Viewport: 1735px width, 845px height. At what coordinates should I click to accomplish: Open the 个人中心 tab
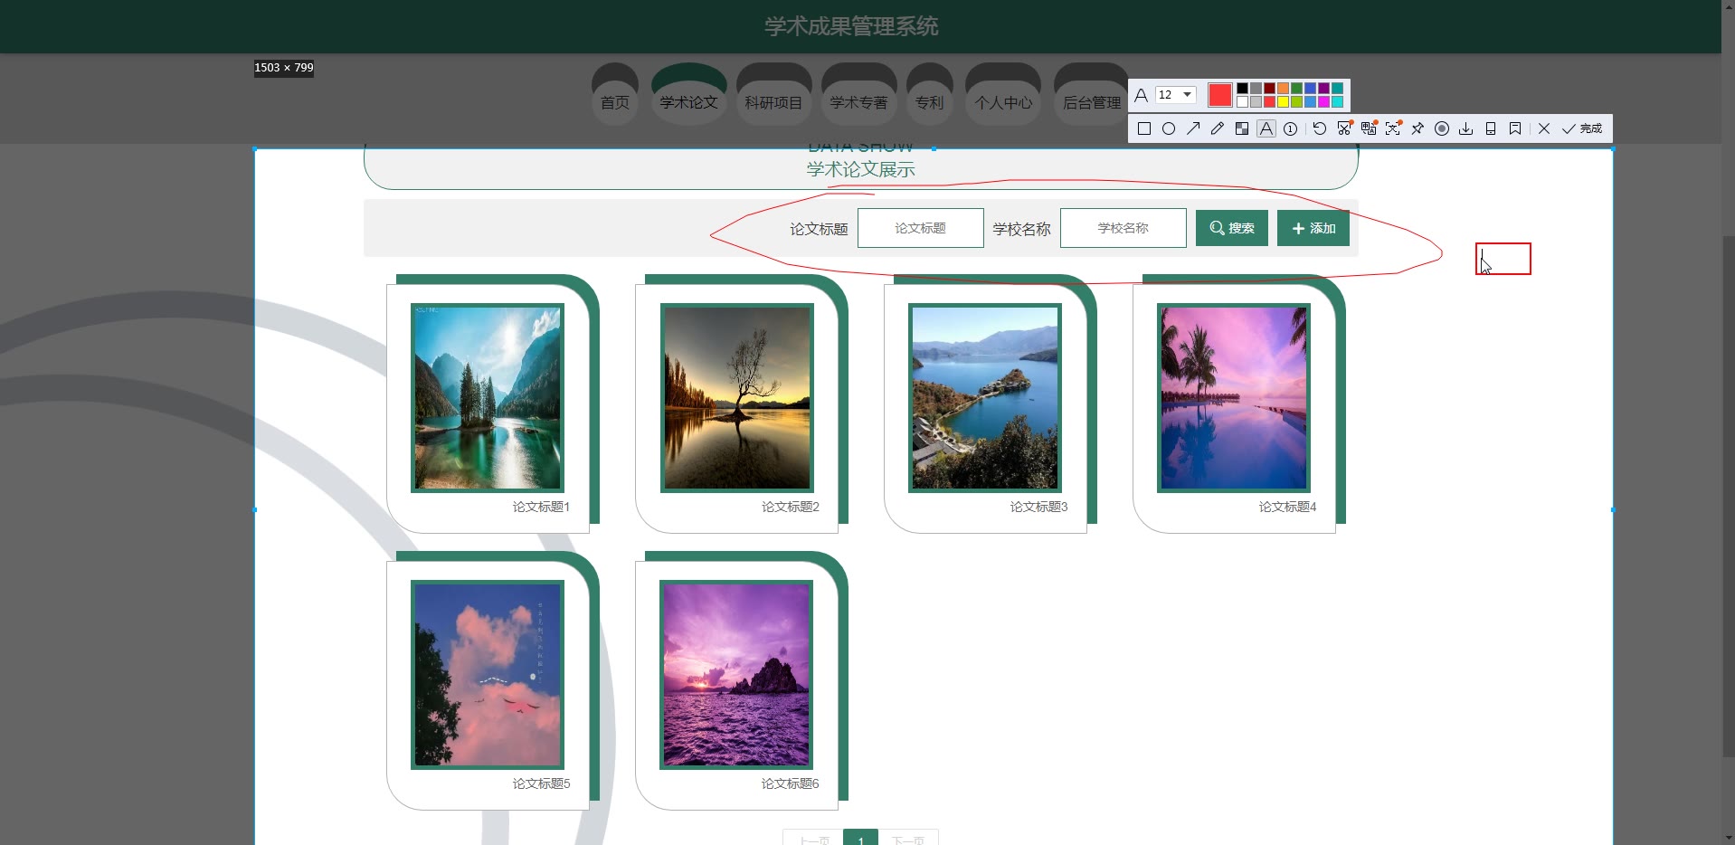pos(1003,102)
